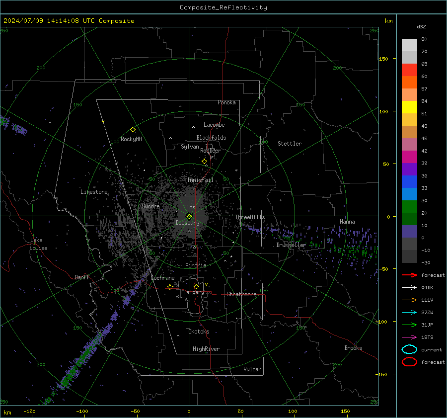Click the green 30 dBZ color swatch
Screen dimensions: 447x418
point(409,206)
